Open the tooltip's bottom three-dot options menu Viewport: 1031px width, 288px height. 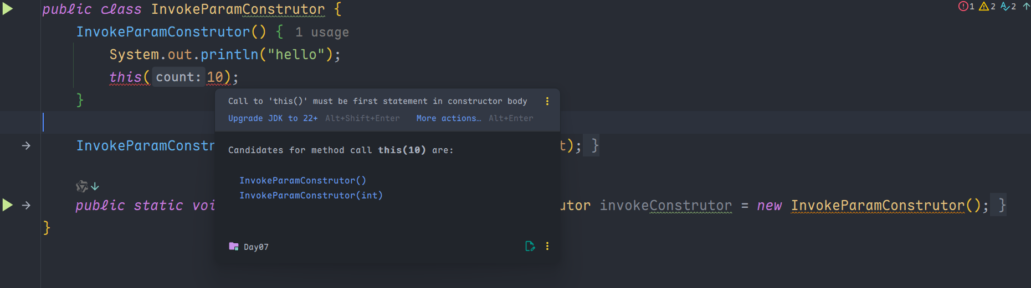coord(547,246)
